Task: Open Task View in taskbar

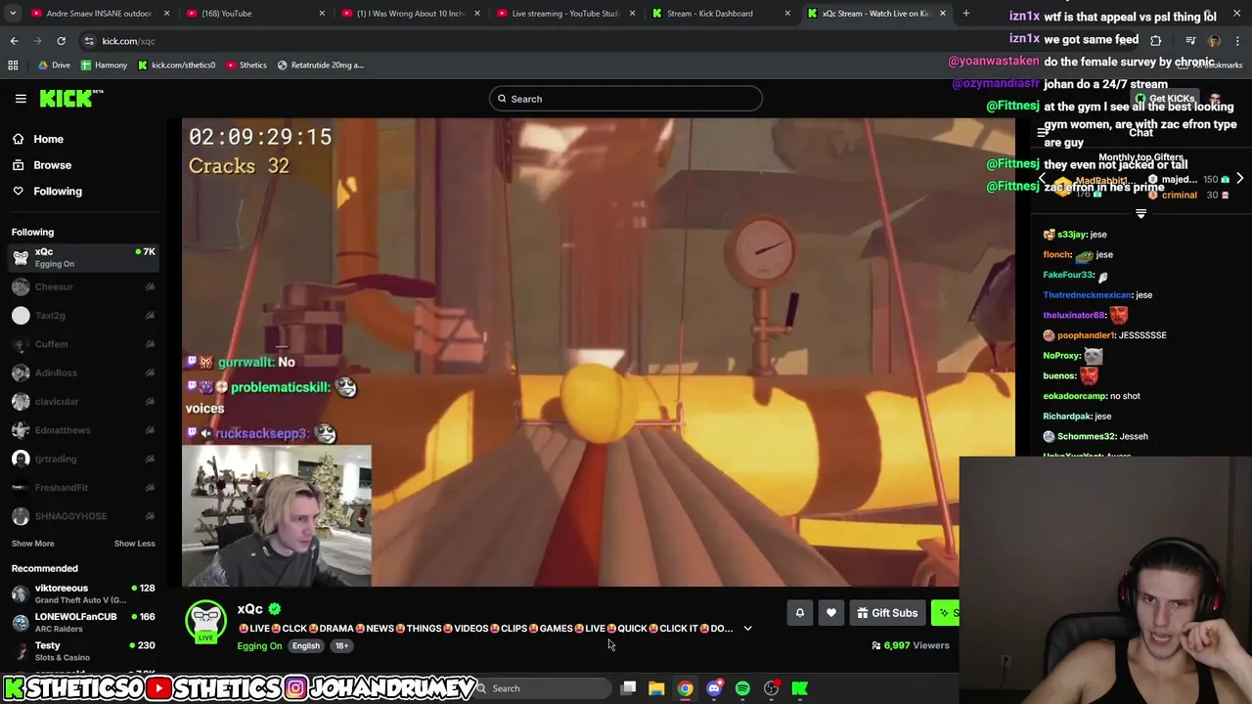Action: point(629,688)
